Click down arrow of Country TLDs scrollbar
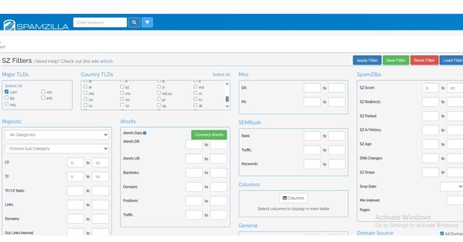 click(x=227, y=107)
